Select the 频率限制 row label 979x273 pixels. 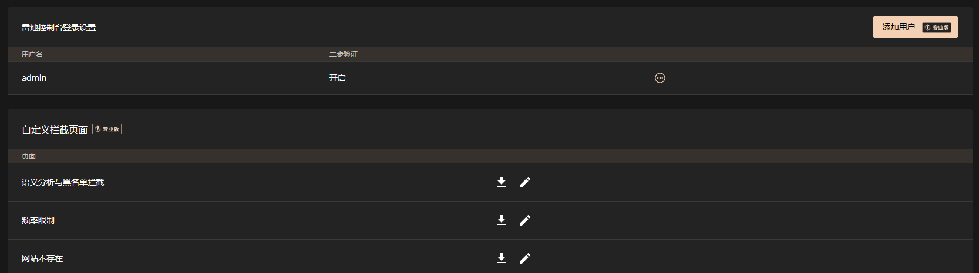point(38,220)
